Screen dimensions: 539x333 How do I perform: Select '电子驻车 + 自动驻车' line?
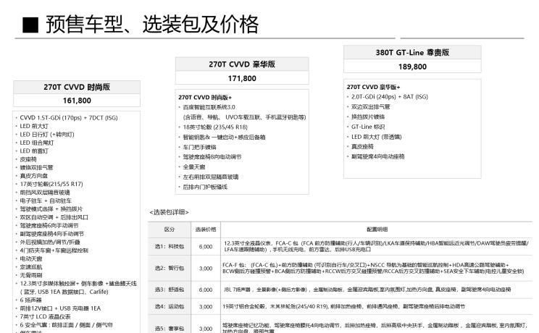pos(46,201)
